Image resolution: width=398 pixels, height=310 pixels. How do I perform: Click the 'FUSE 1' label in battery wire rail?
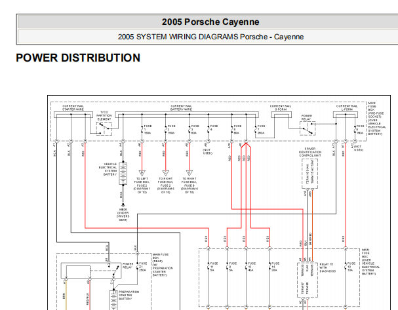[148, 129]
